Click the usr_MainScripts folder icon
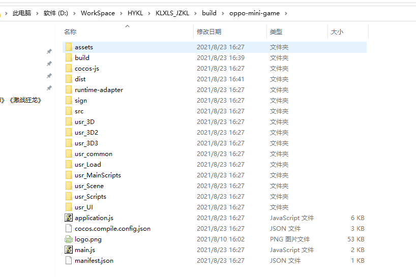This screenshot has height=277, width=416. tap(69, 175)
